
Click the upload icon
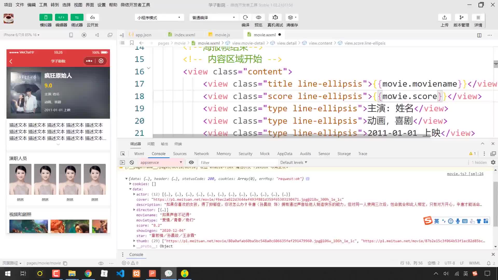(x=444, y=17)
